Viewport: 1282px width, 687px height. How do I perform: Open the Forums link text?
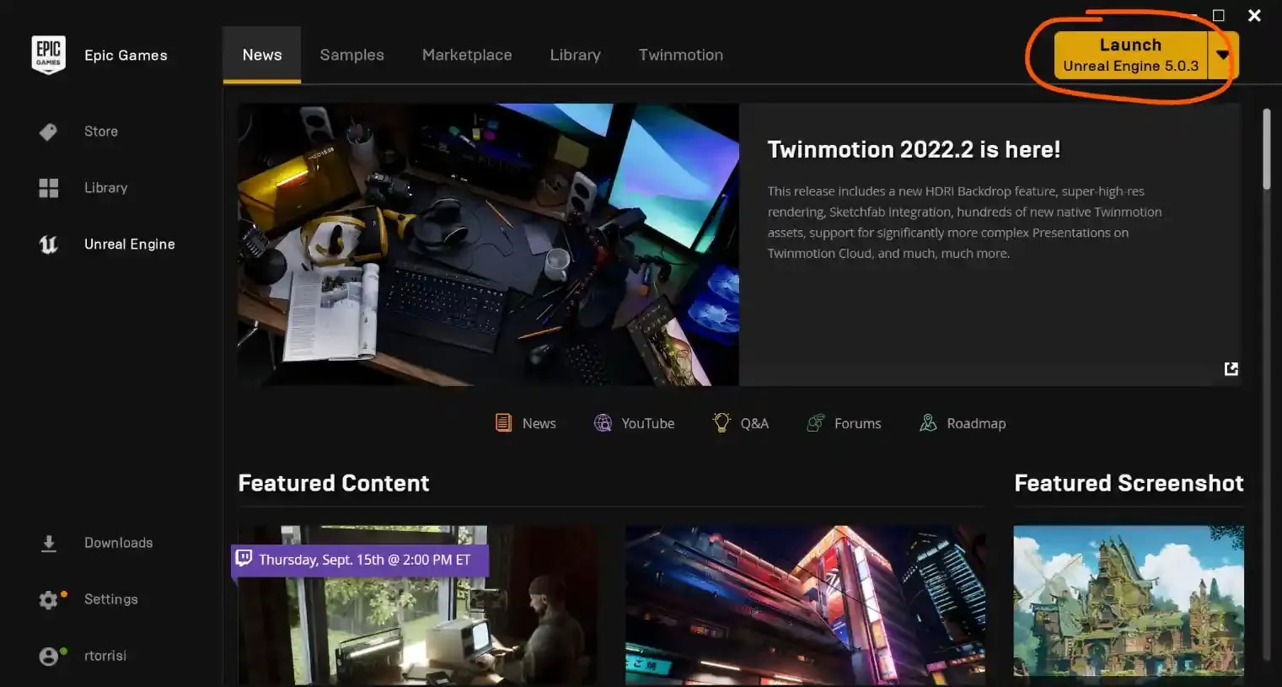click(x=858, y=423)
